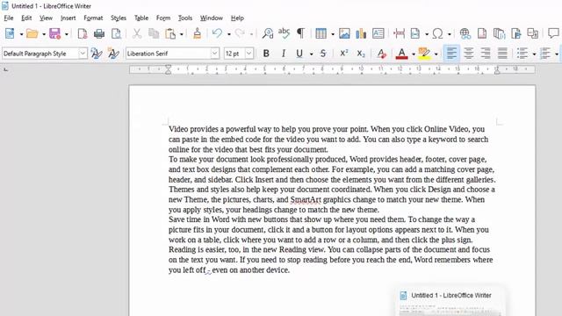Click the Paste clipboard icon
Viewport: 562px width, 316px height.
pos(170,33)
